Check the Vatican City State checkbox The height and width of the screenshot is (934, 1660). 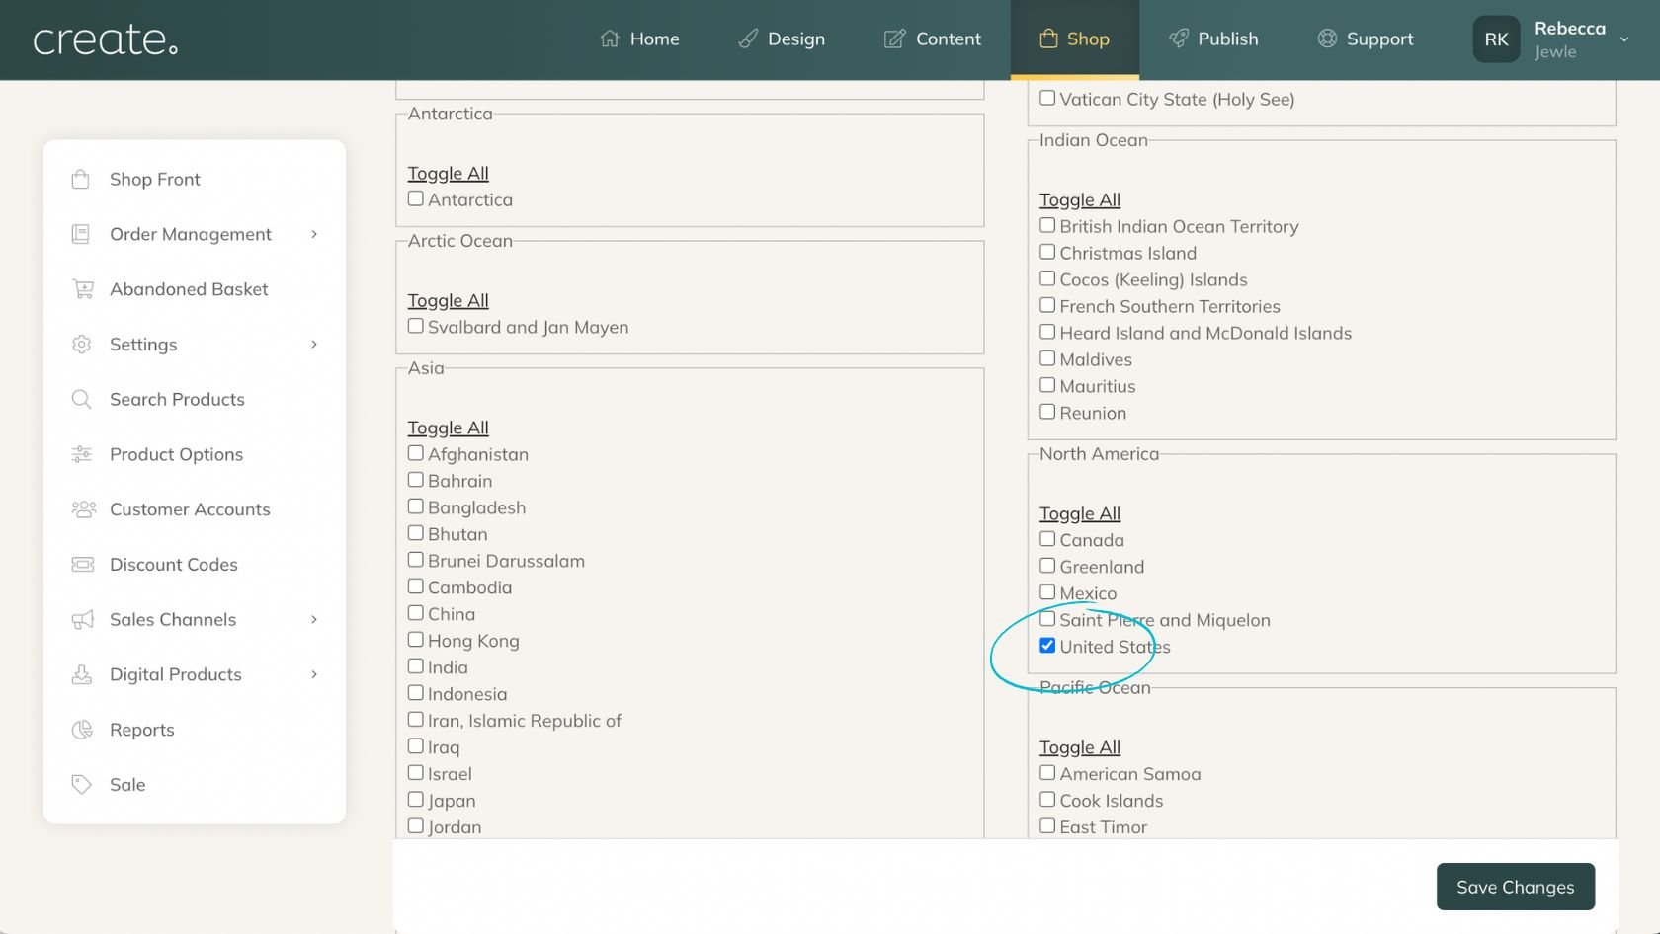[1047, 98]
